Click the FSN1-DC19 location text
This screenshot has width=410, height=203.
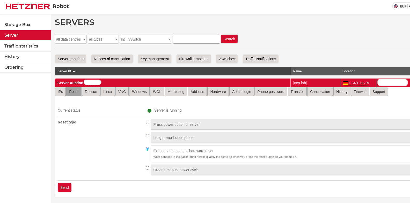(359, 83)
